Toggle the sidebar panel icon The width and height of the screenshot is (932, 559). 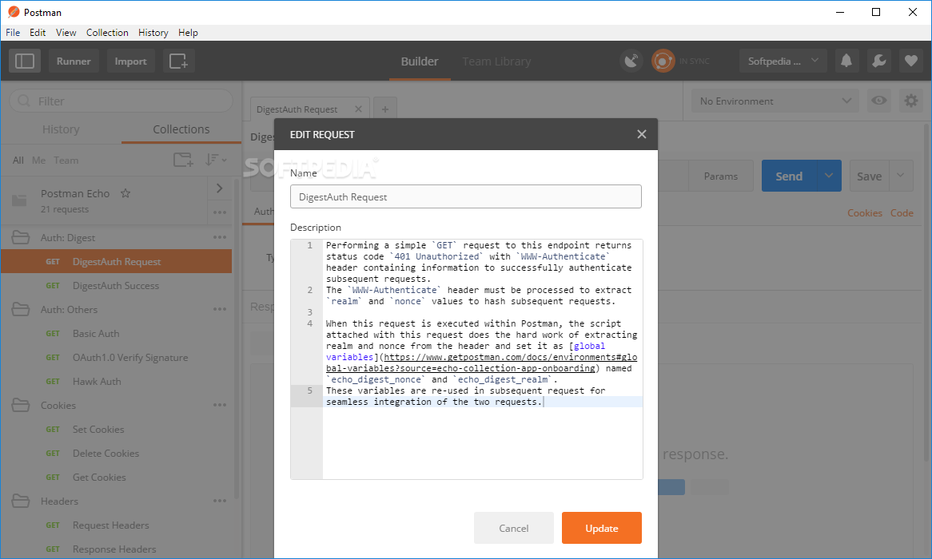(x=24, y=61)
